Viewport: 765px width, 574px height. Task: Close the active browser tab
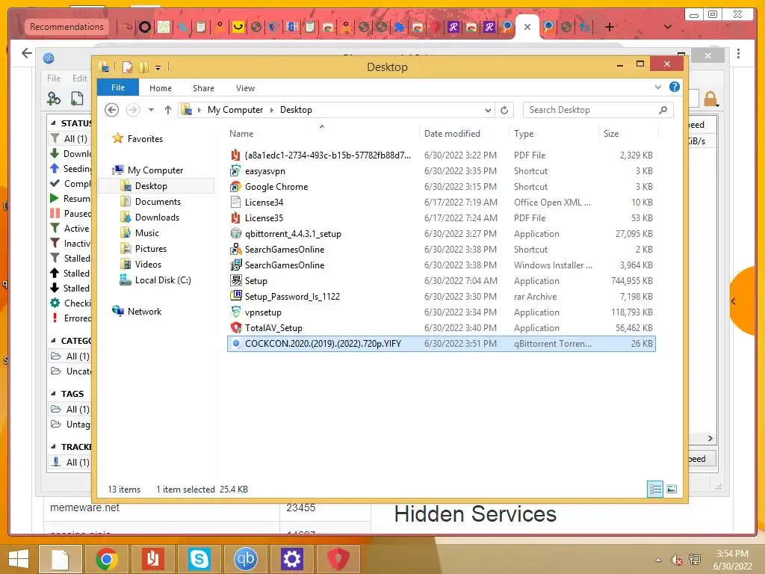coord(527,27)
